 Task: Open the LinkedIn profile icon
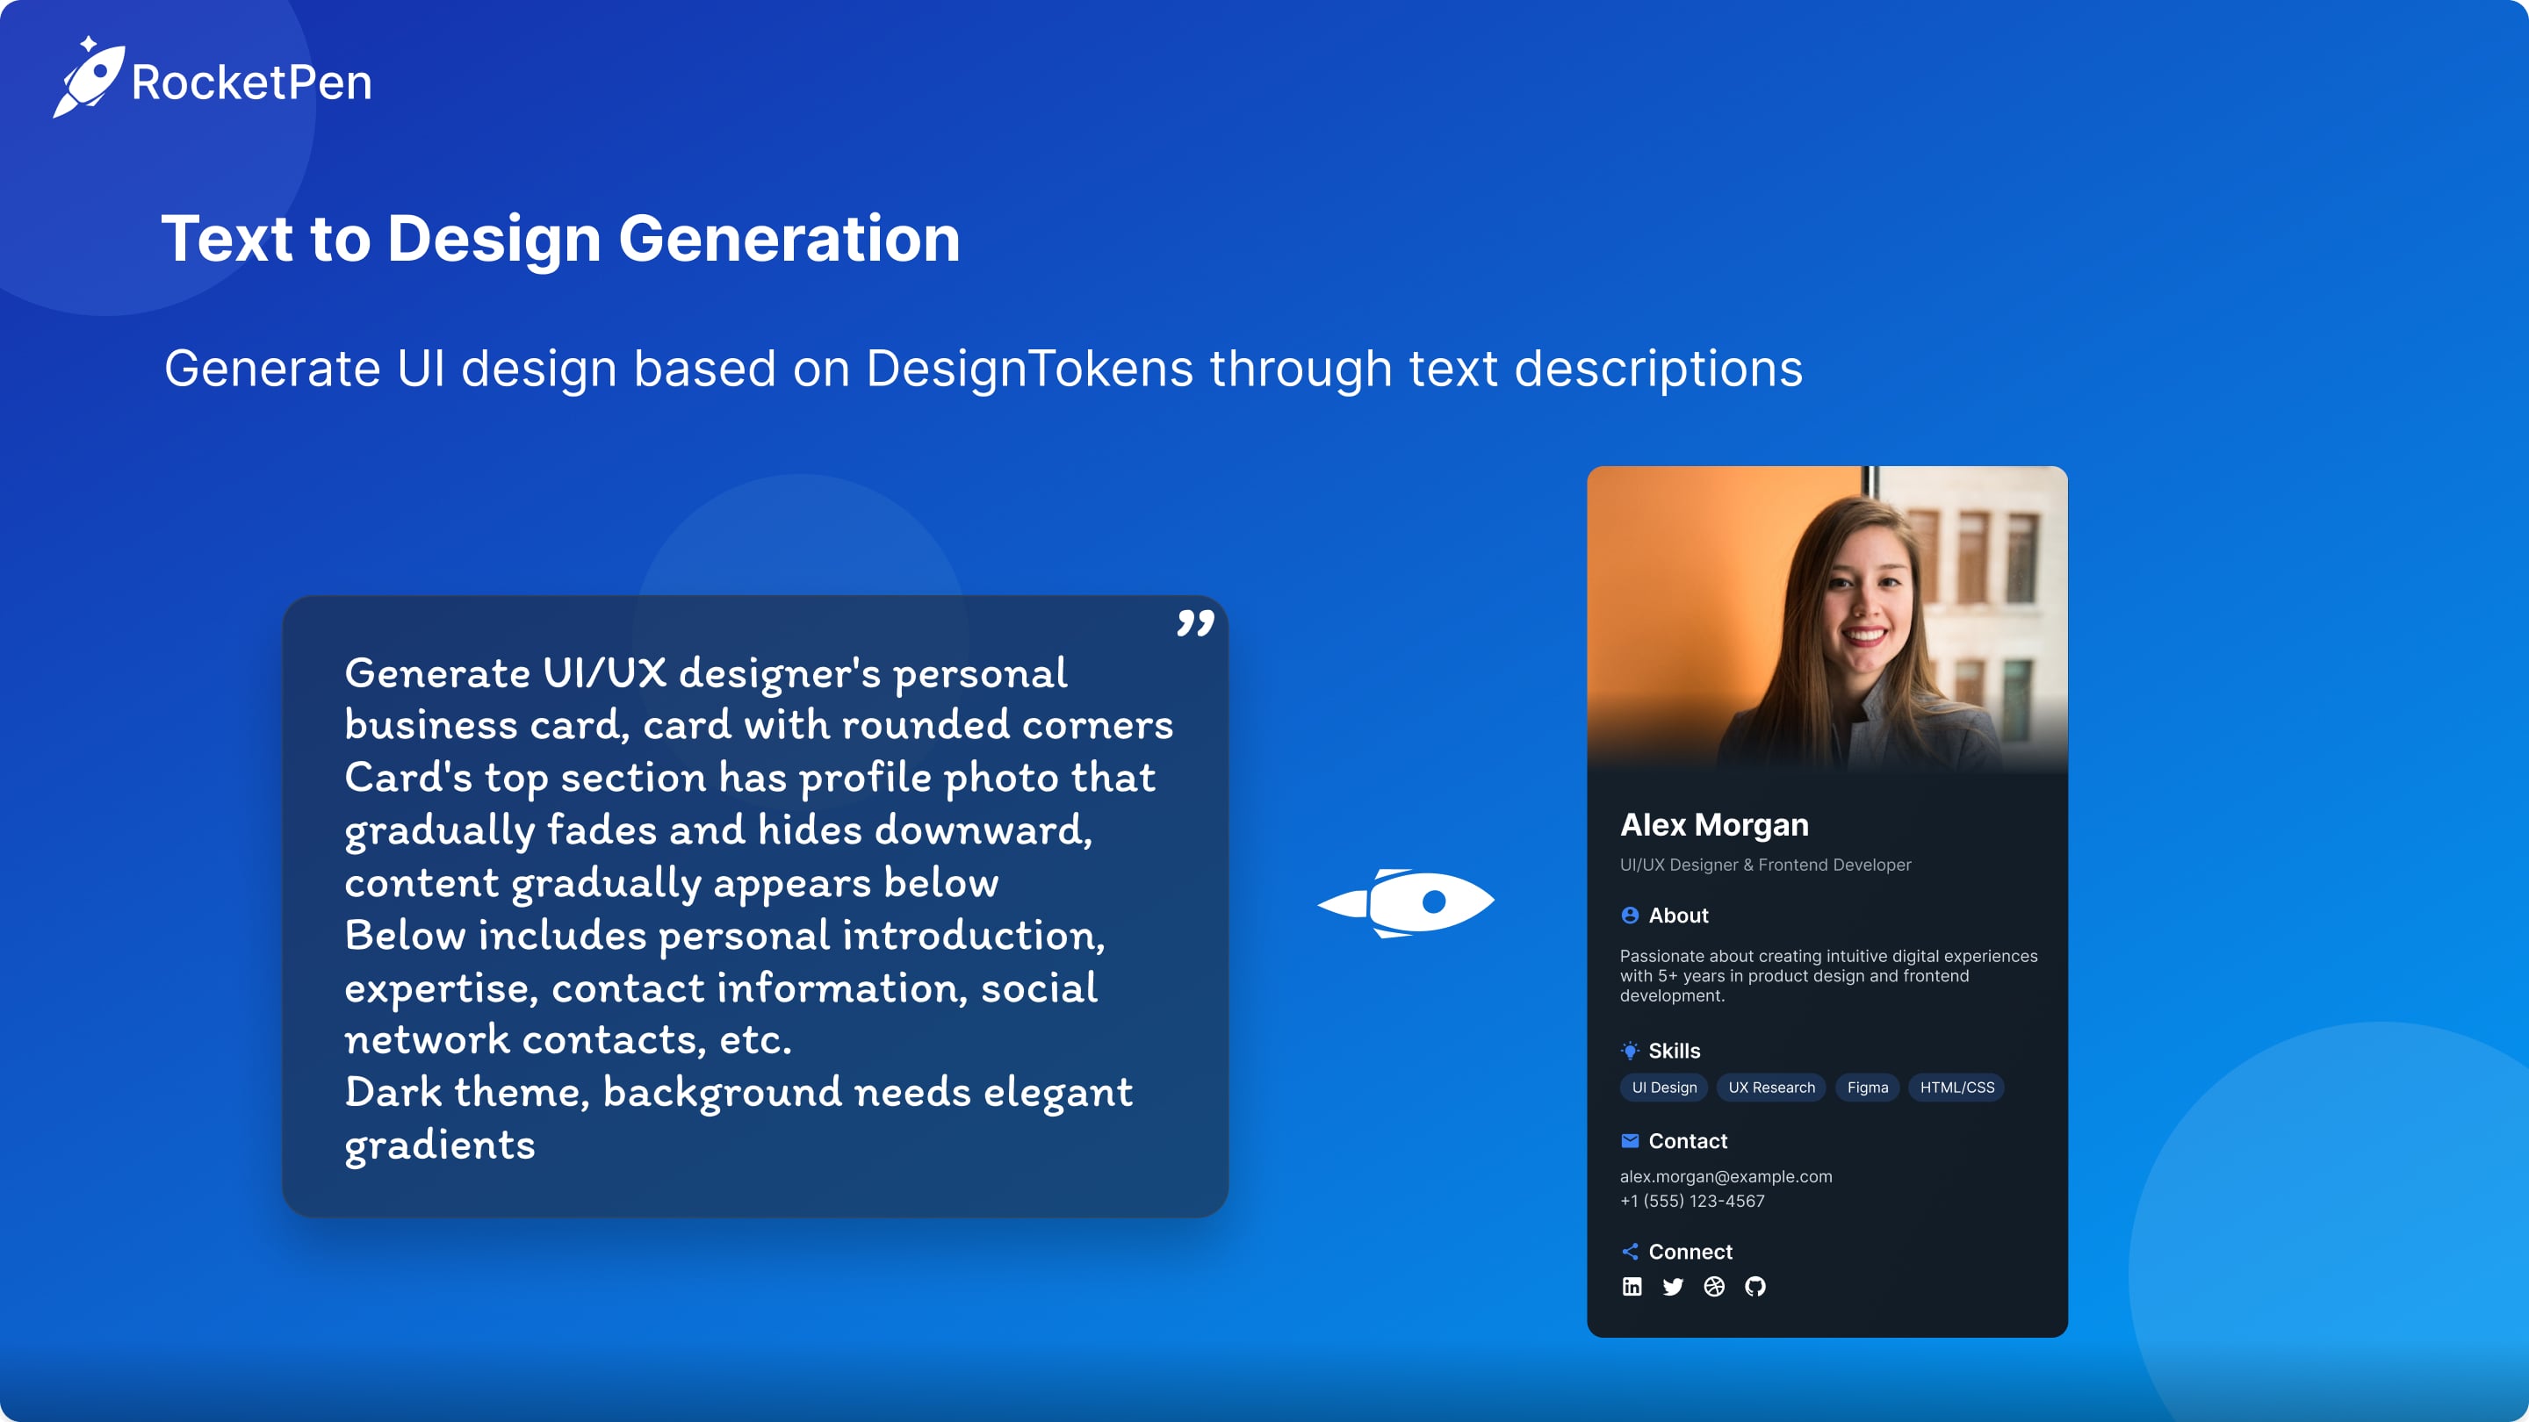tap(1632, 1287)
